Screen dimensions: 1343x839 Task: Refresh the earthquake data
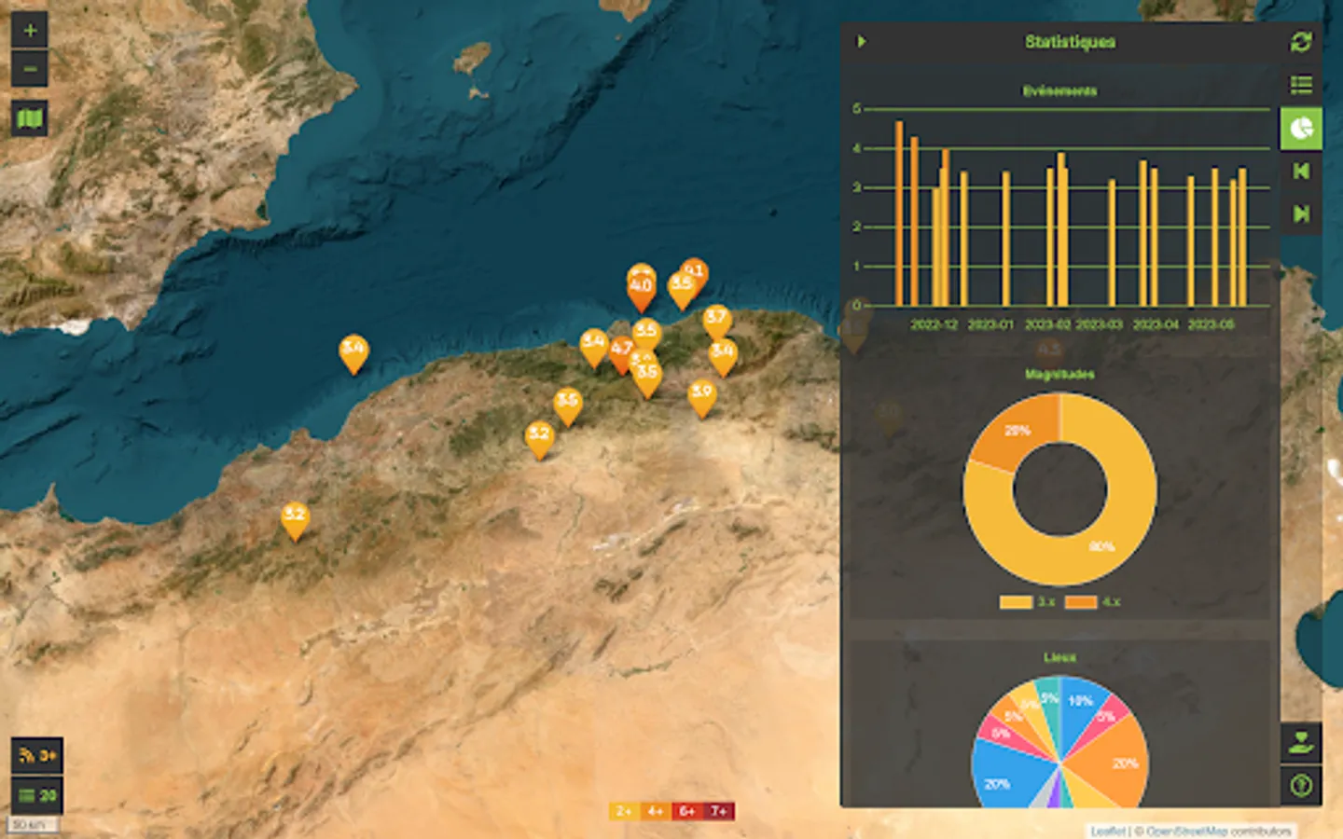click(x=1301, y=42)
